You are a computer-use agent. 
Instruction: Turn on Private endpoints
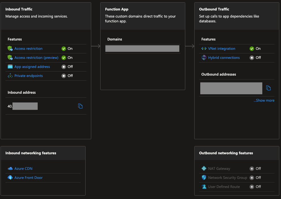[64, 76]
